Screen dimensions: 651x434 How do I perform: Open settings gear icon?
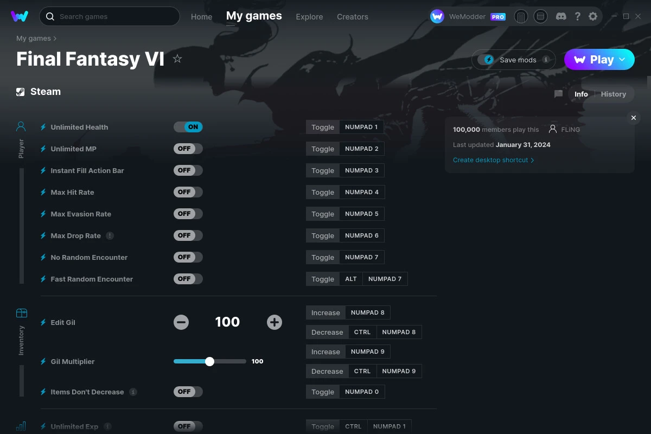[x=593, y=16]
